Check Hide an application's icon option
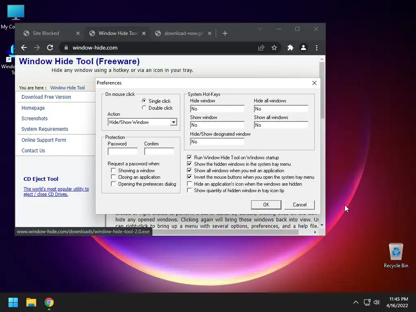 [189, 184]
